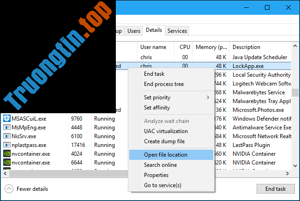Click the Microsoft.Photos.exe description
Viewport: 300px width, 201px height.
pyautogui.click(x=258, y=110)
